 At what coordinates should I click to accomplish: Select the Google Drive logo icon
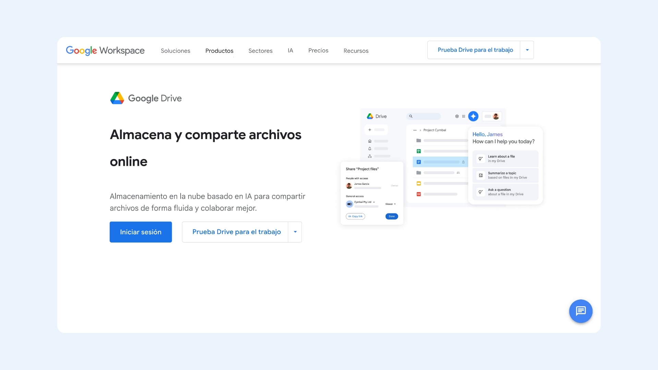tap(117, 98)
